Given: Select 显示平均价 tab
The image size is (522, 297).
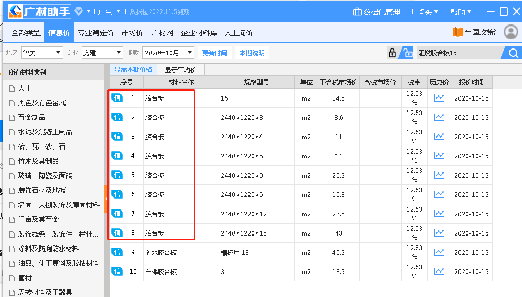Looking at the screenshot, I should tap(181, 70).
